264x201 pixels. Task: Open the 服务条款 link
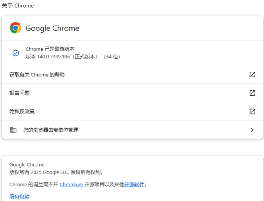(20, 197)
